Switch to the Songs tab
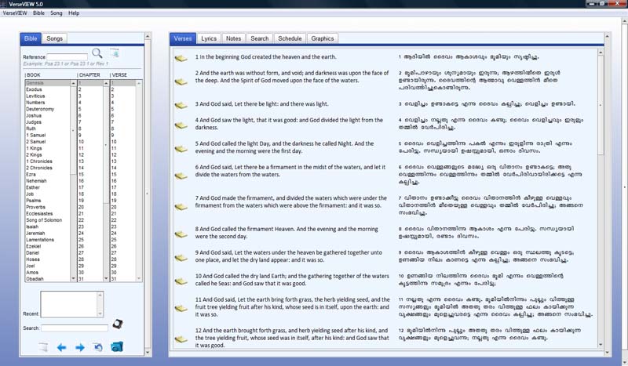The image size is (628, 366). pyautogui.click(x=54, y=38)
